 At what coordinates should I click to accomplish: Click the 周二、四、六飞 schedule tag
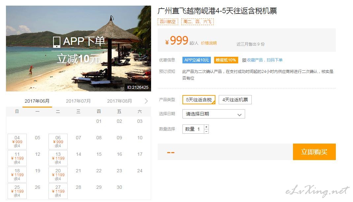tap(197, 21)
